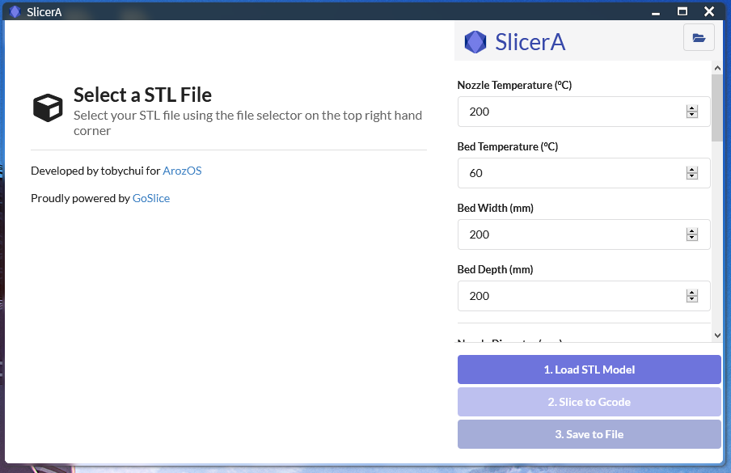Close the SlicerA window
The image size is (731, 473).
[709, 11]
